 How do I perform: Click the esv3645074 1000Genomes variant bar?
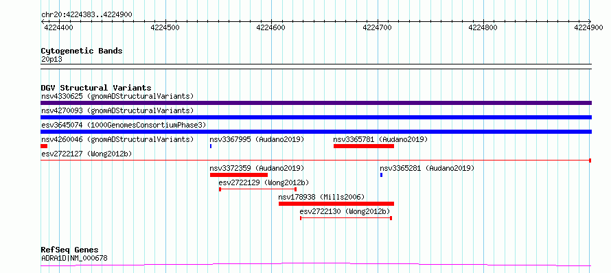pyautogui.click(x=316, y=132)
